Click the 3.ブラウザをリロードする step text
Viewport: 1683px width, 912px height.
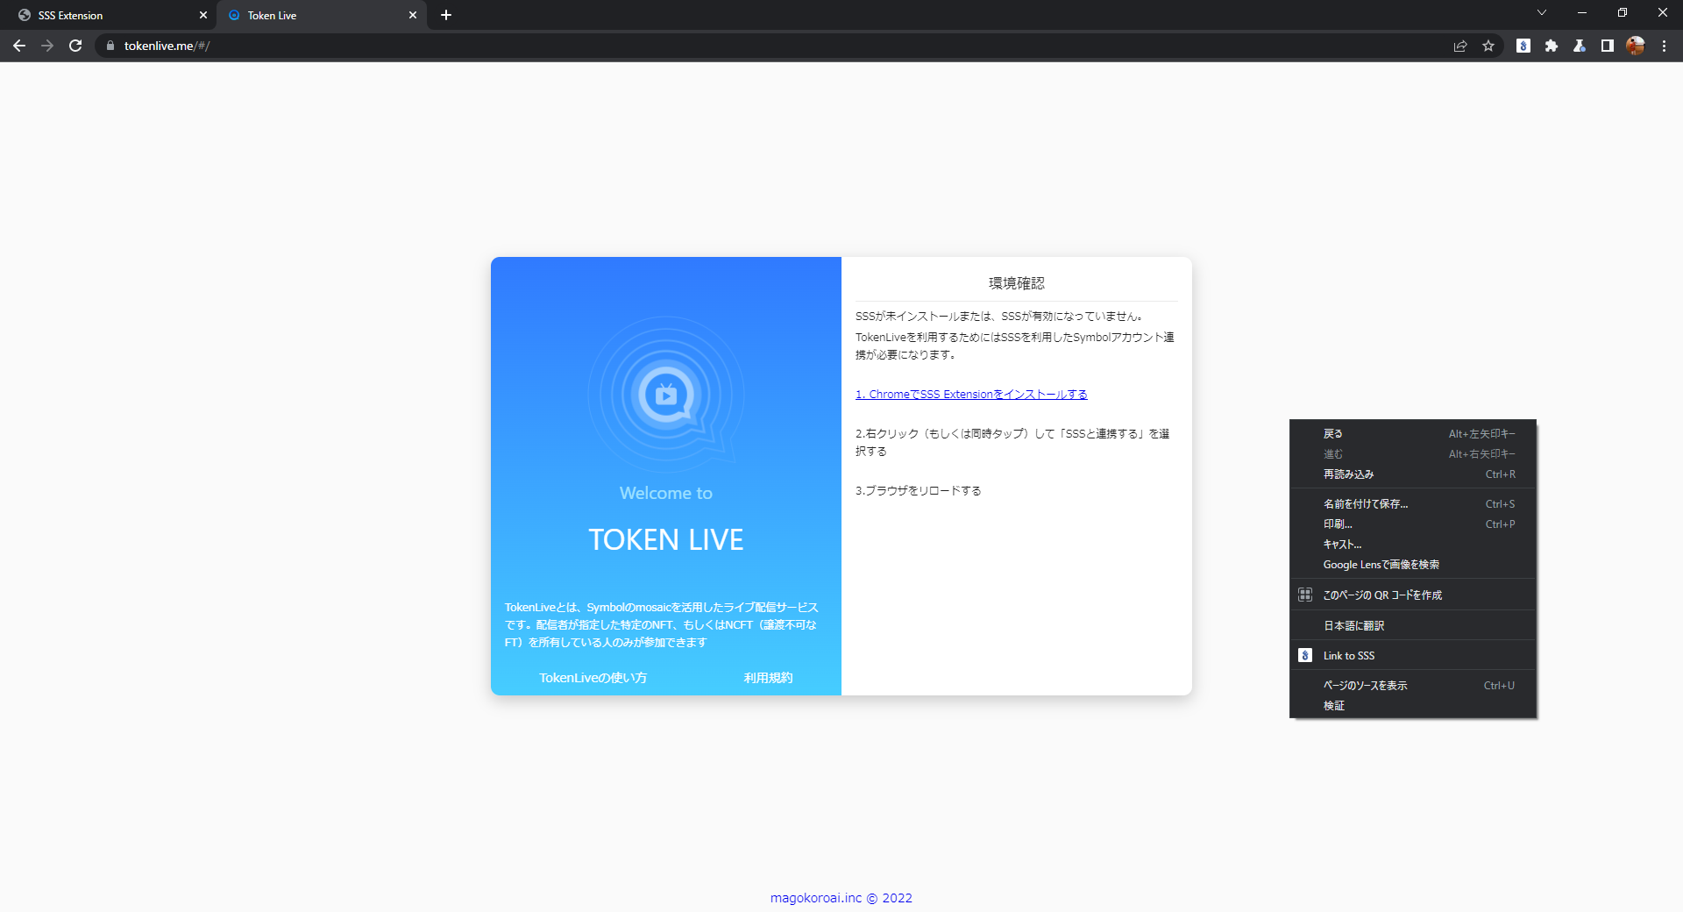click(919, 491)
